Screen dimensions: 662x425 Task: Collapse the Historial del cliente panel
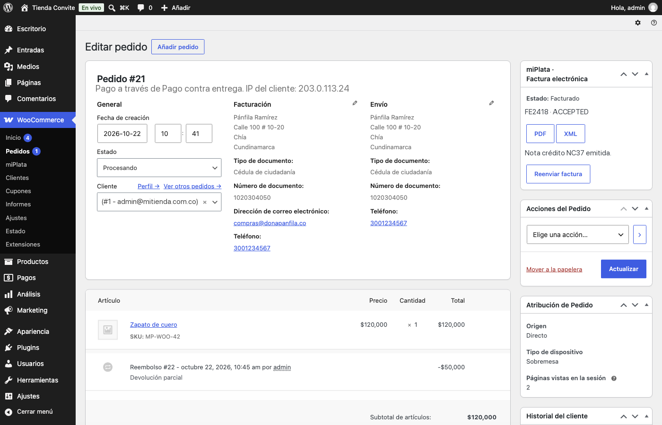[646, 416]
